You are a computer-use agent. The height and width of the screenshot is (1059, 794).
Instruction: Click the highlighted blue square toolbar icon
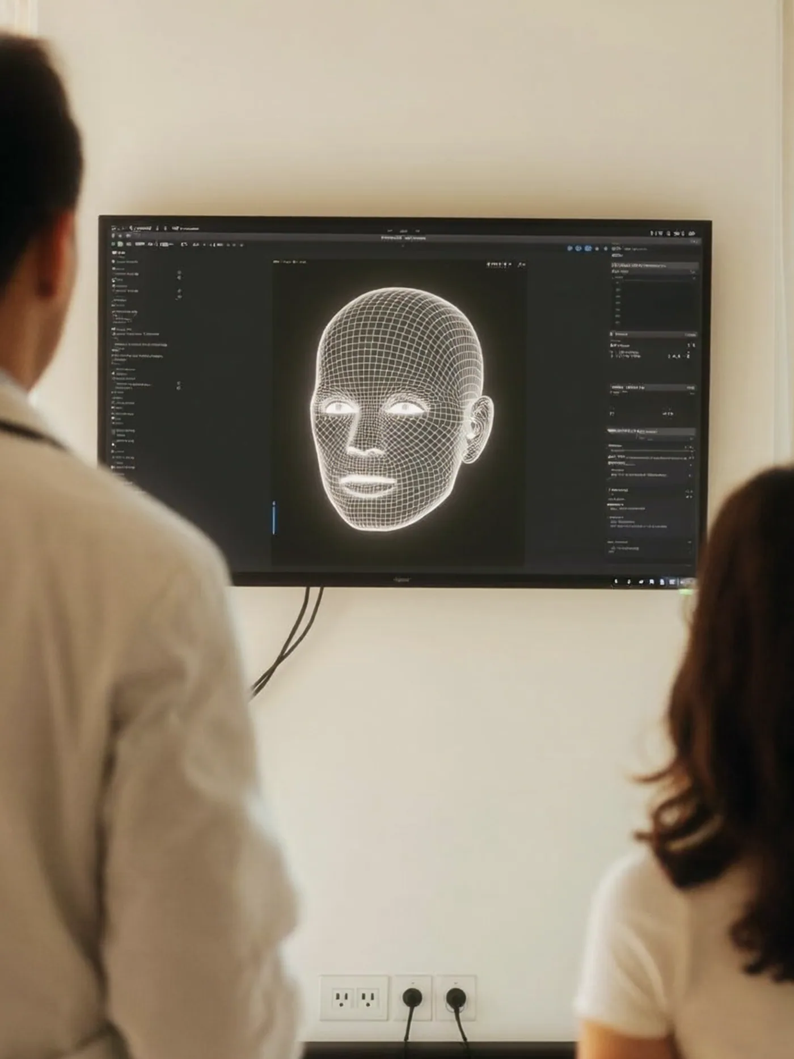tap(588, 248)
